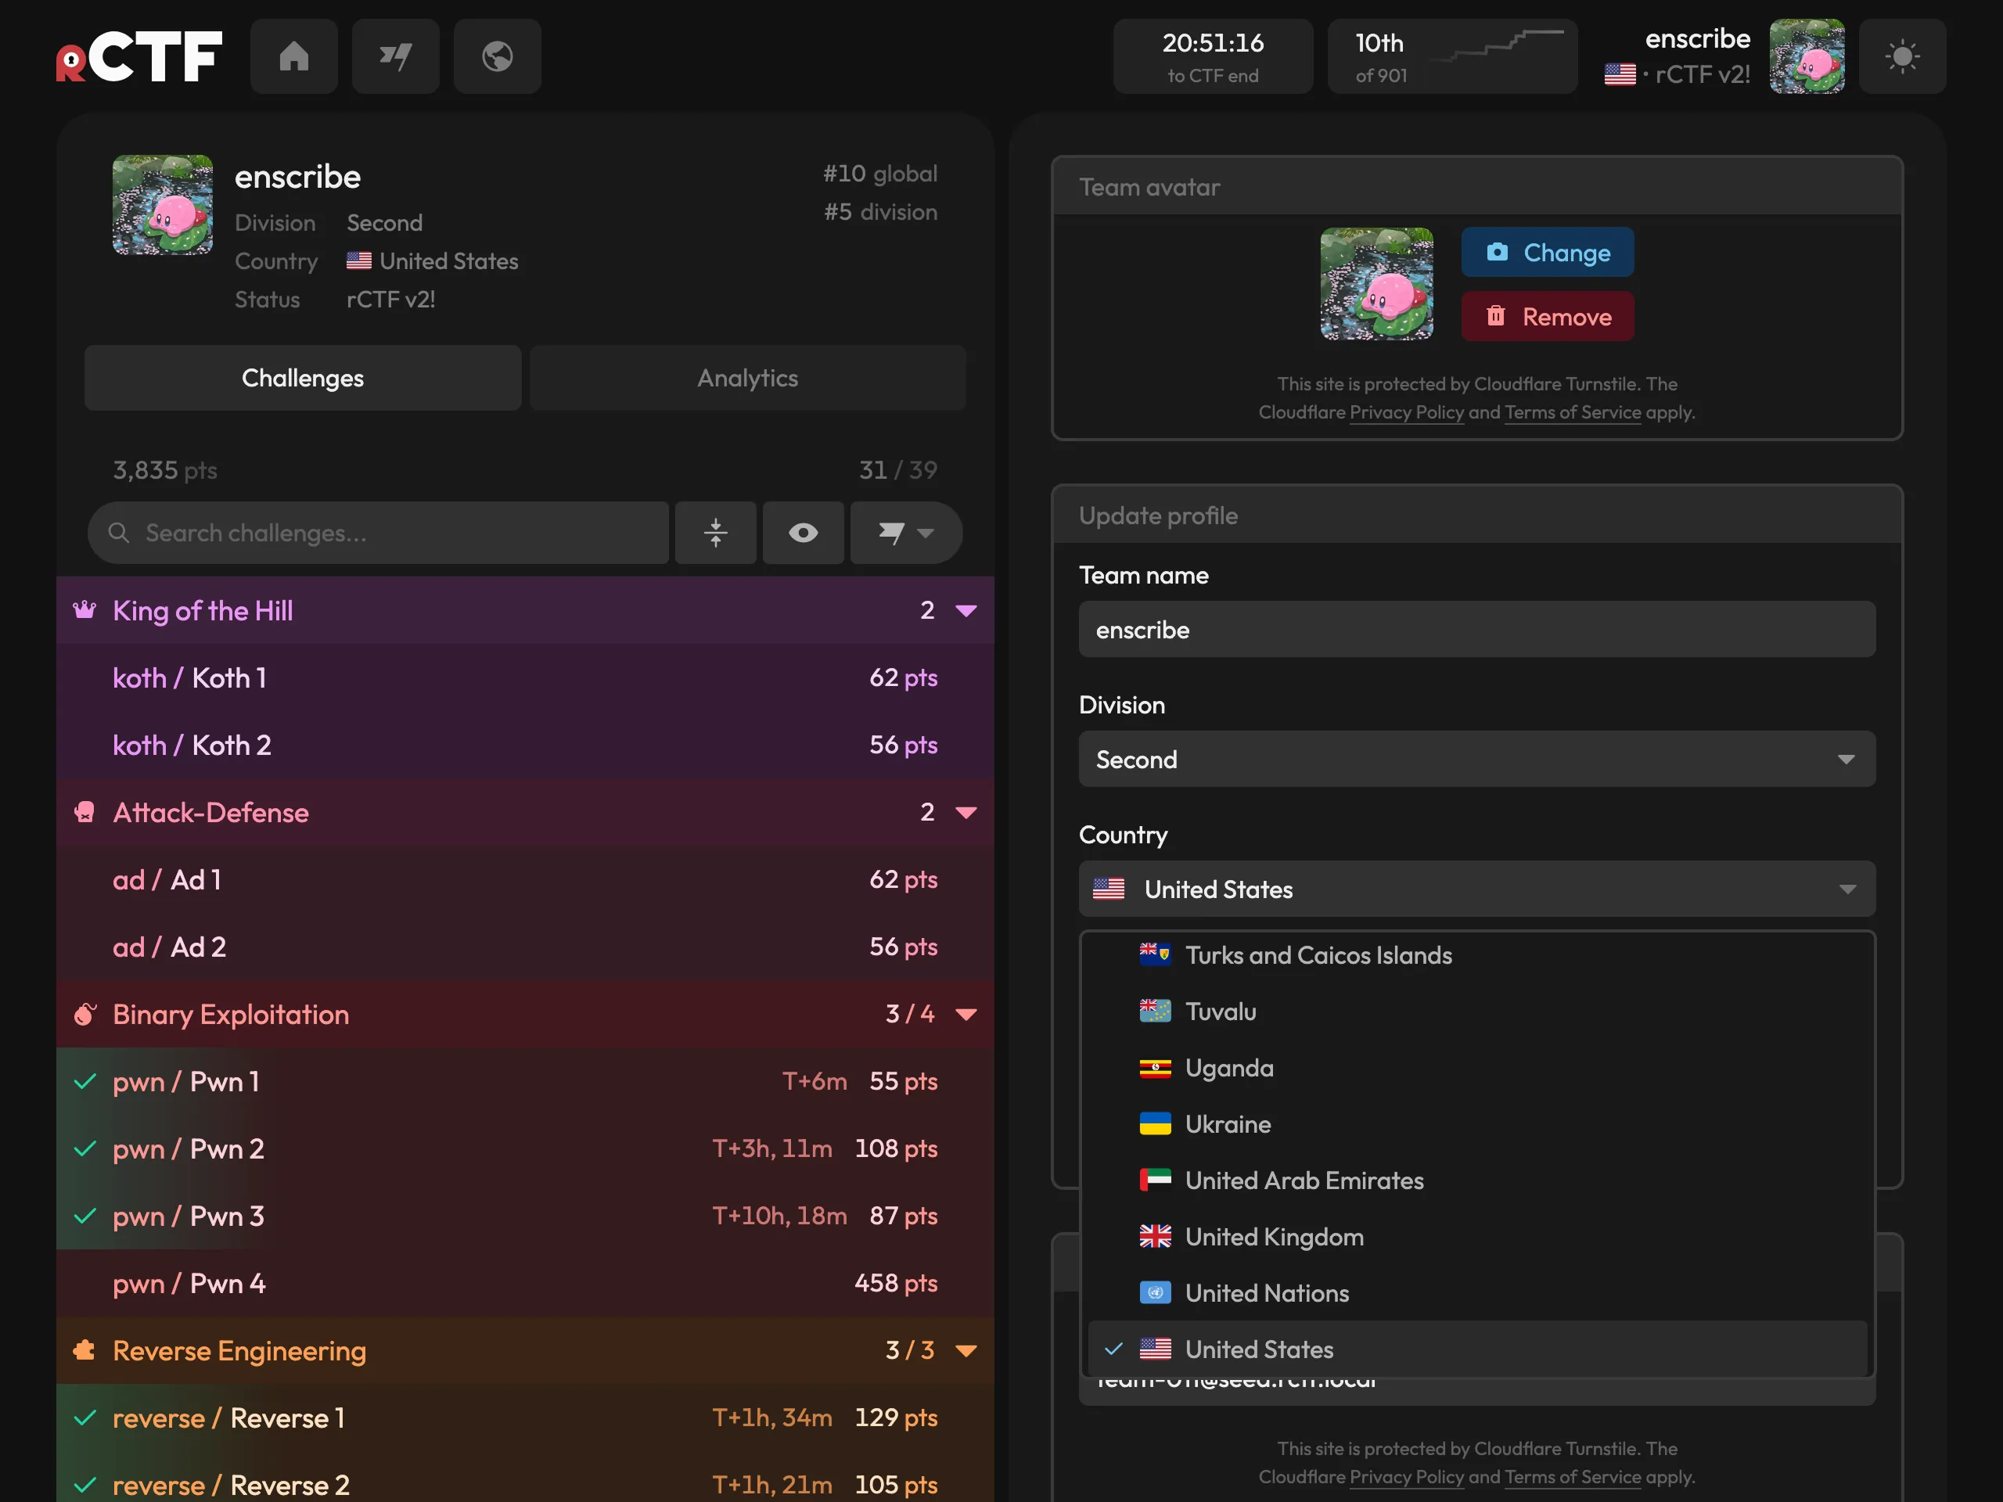Open Privacy Policy link under Team avatar
The height and width of the screenshot is (1502, 2003).
(x=1406, y=413)
